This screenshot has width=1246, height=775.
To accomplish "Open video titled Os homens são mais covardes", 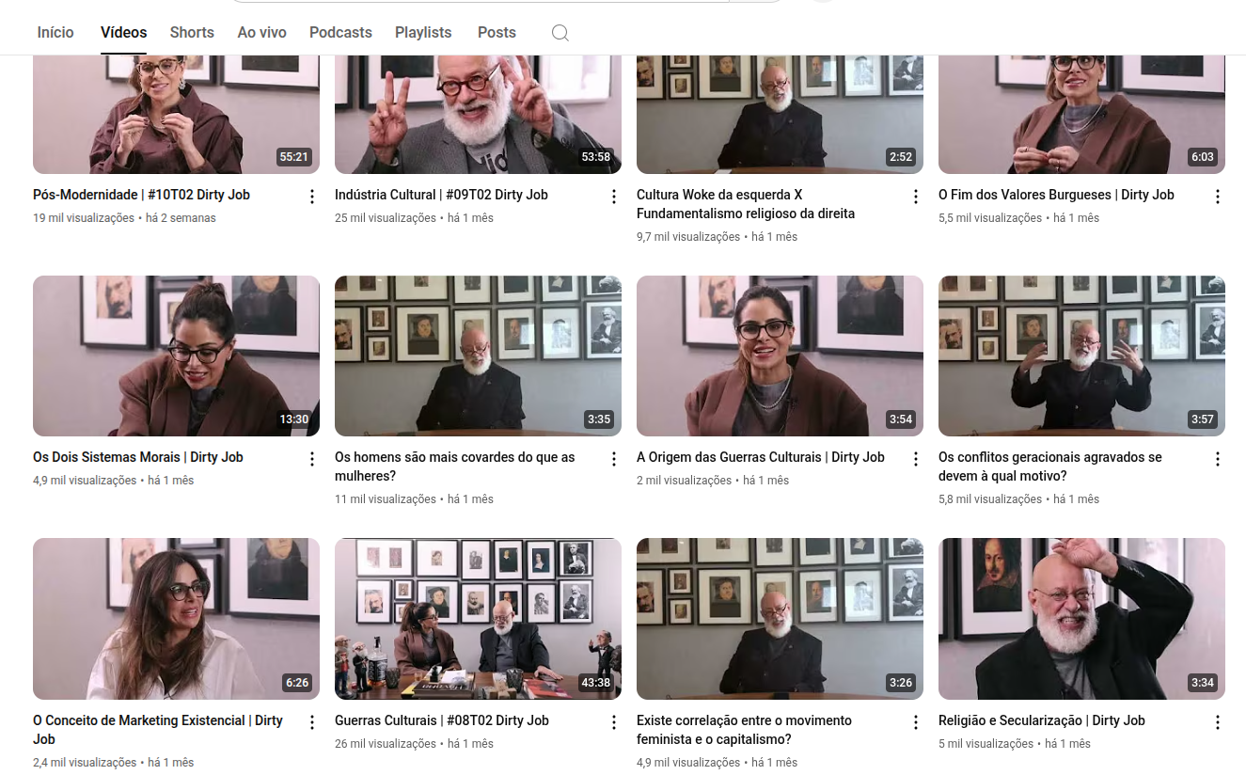I will coord(455,467).
